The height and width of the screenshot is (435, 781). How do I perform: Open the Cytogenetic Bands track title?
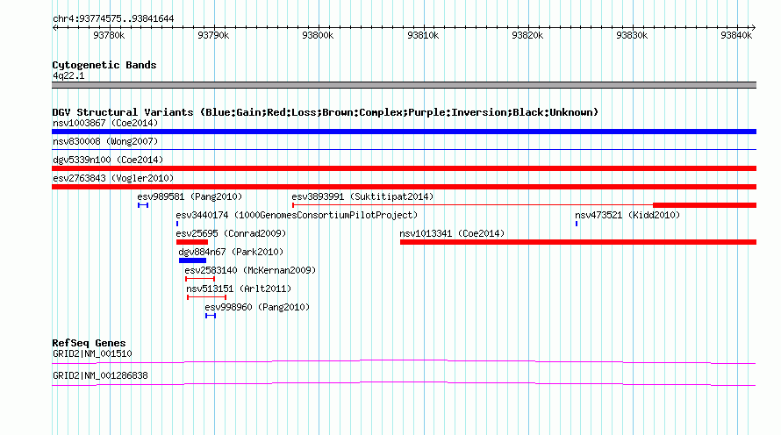coord(104,65)
